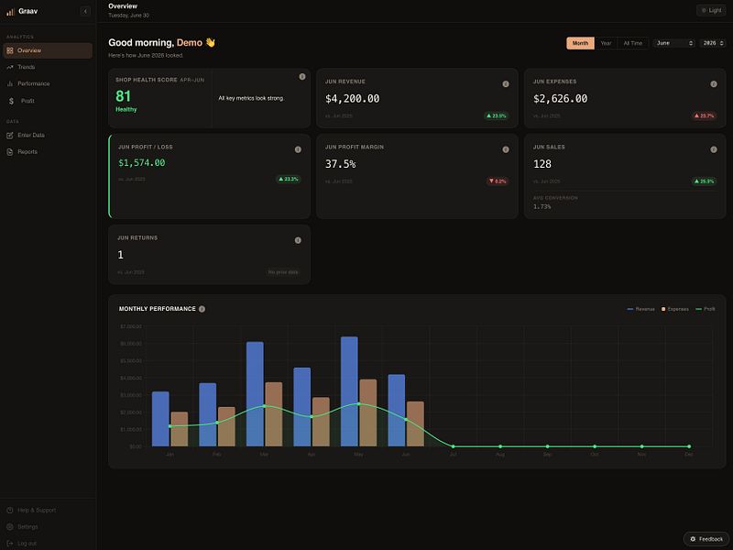
Task: Open info icon beside Monthly Performance title
Action: click(x=202, y=309)
